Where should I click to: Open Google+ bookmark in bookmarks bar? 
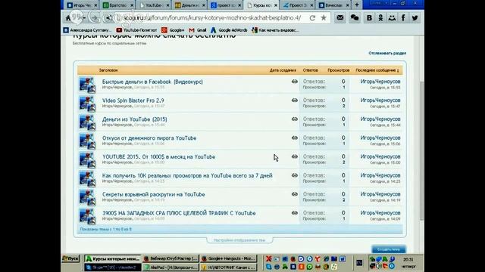coord(173,30)
